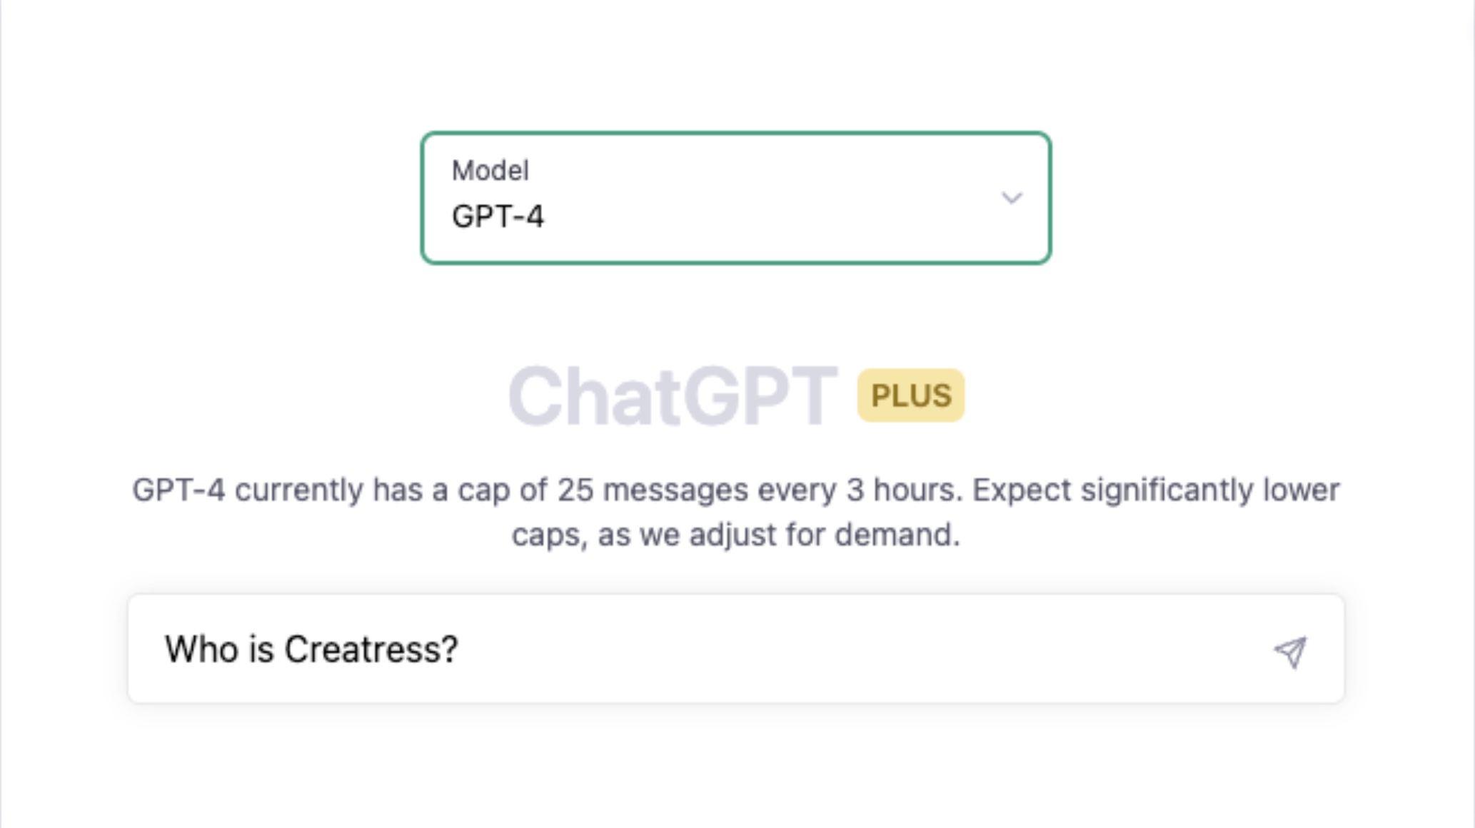The width and height of the screenshot is (1475, 828).
Task: Switch models via the green-bordered selector
Action: pyautogui.click(x=735, y=198)
